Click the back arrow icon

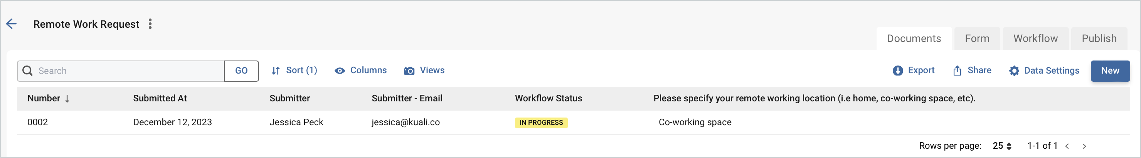tap(12, 24)
